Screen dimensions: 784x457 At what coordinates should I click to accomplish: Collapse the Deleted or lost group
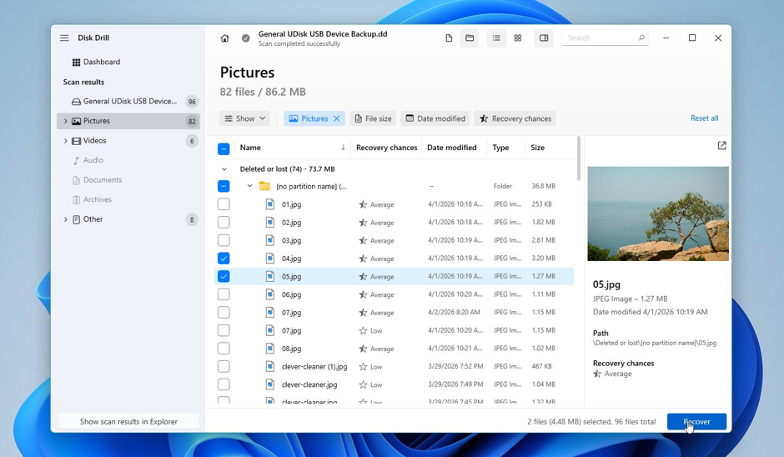click(224, 169)
